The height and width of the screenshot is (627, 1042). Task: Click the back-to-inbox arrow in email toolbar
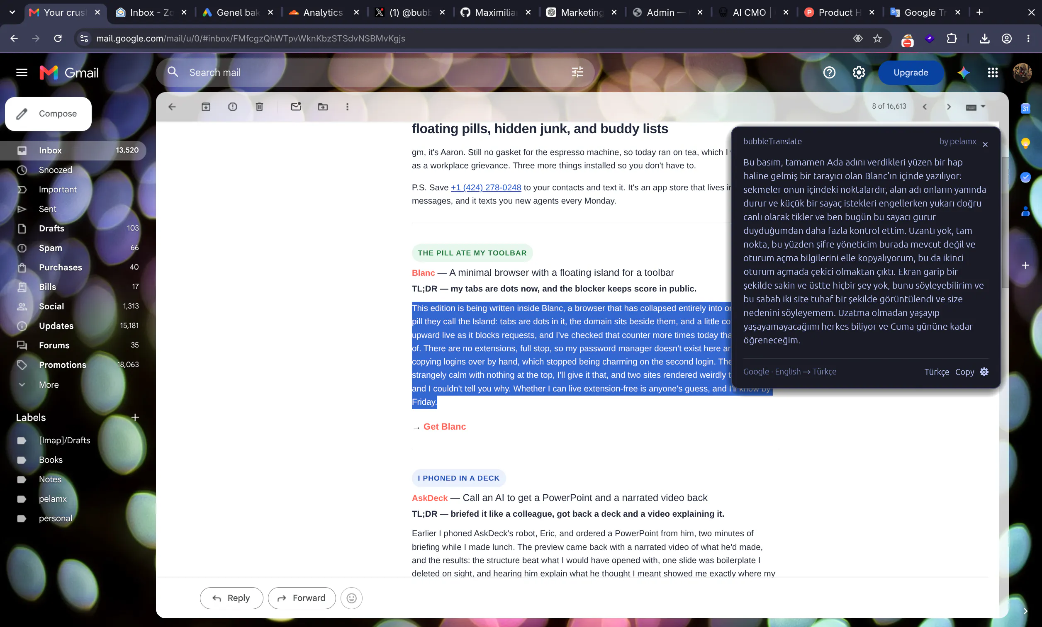172,107
